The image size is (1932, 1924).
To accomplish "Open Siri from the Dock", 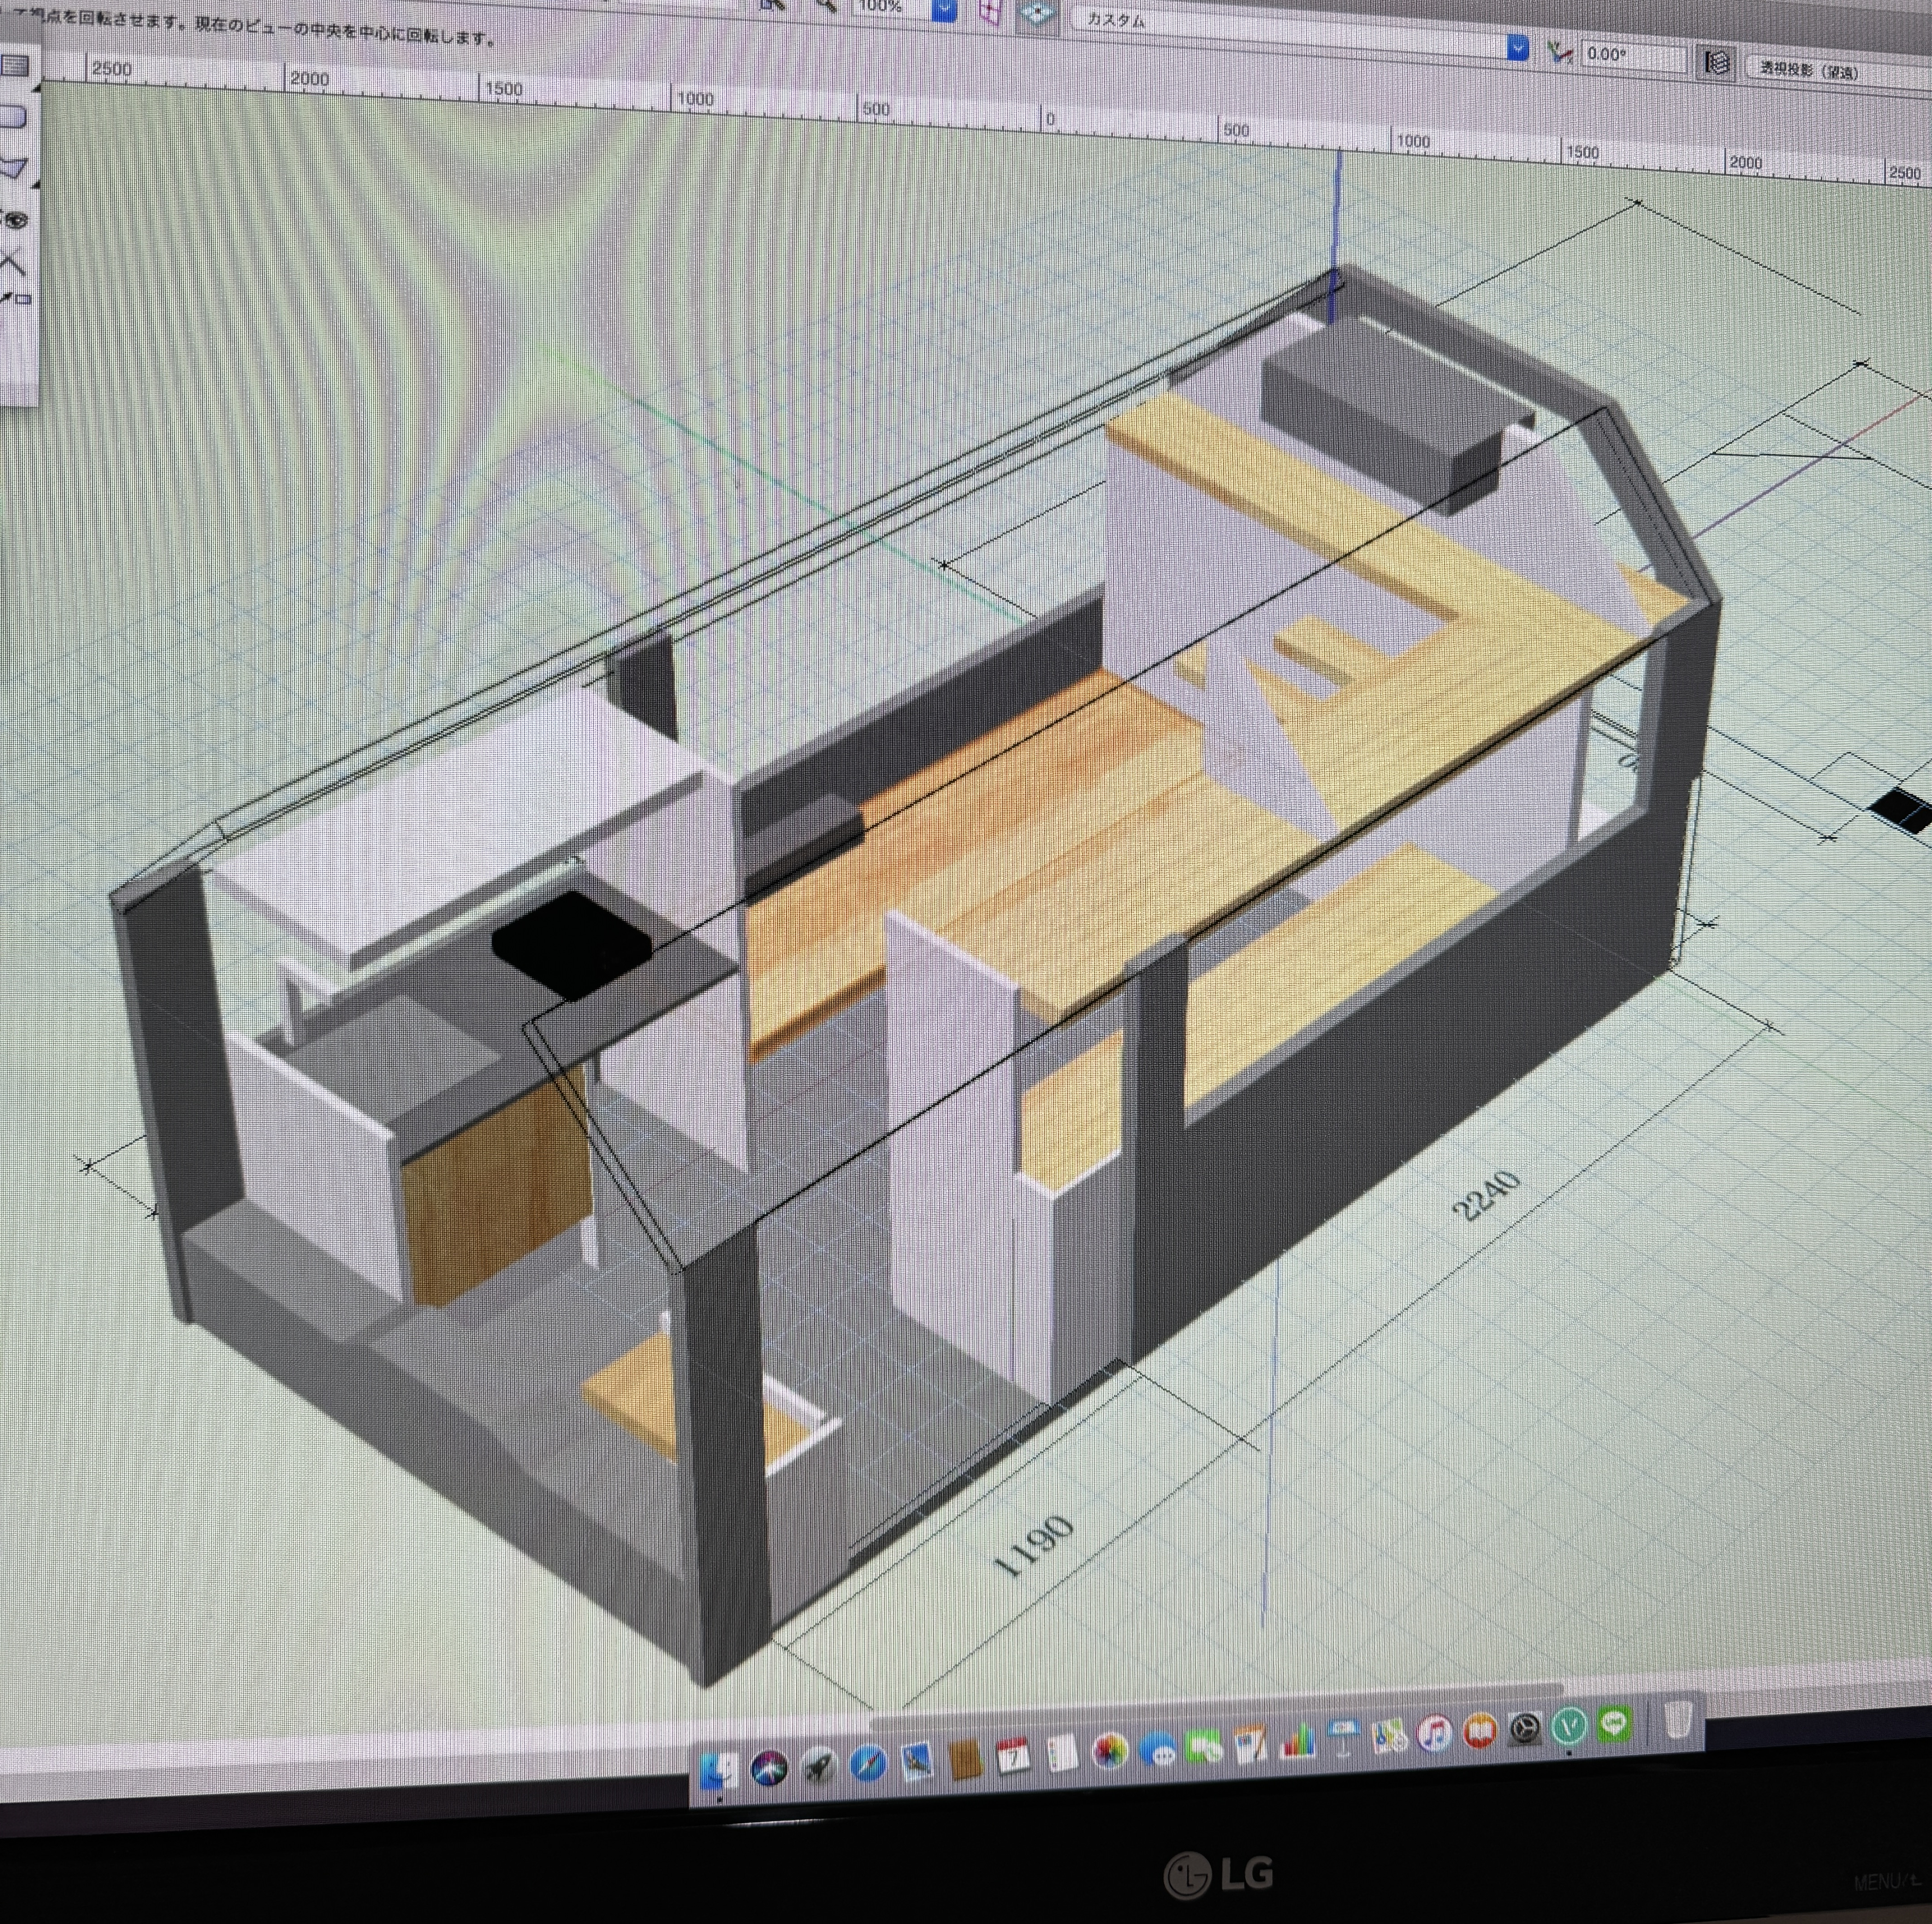I will [769, 1768].
